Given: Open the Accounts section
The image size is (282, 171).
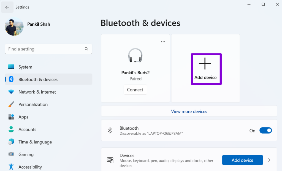Looking at the screenshot, I should point(12,129).
